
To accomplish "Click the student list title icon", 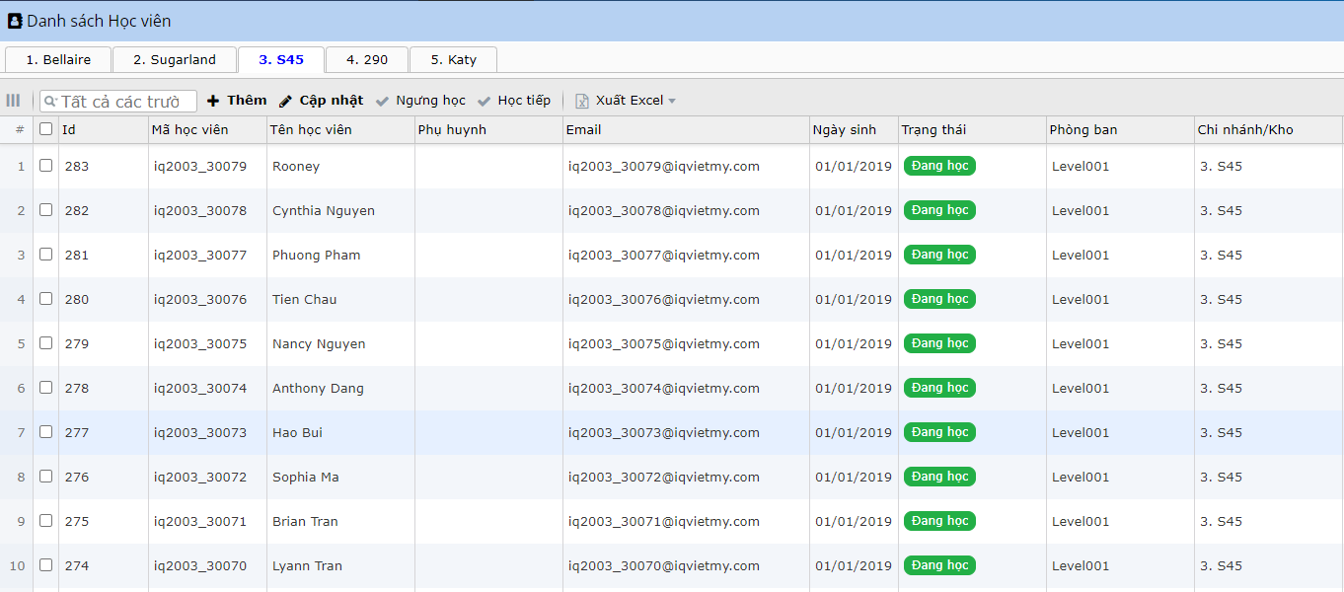I will (15, 21).
